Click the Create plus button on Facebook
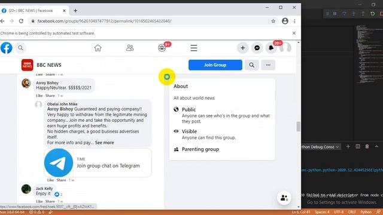 click(242, 48)
